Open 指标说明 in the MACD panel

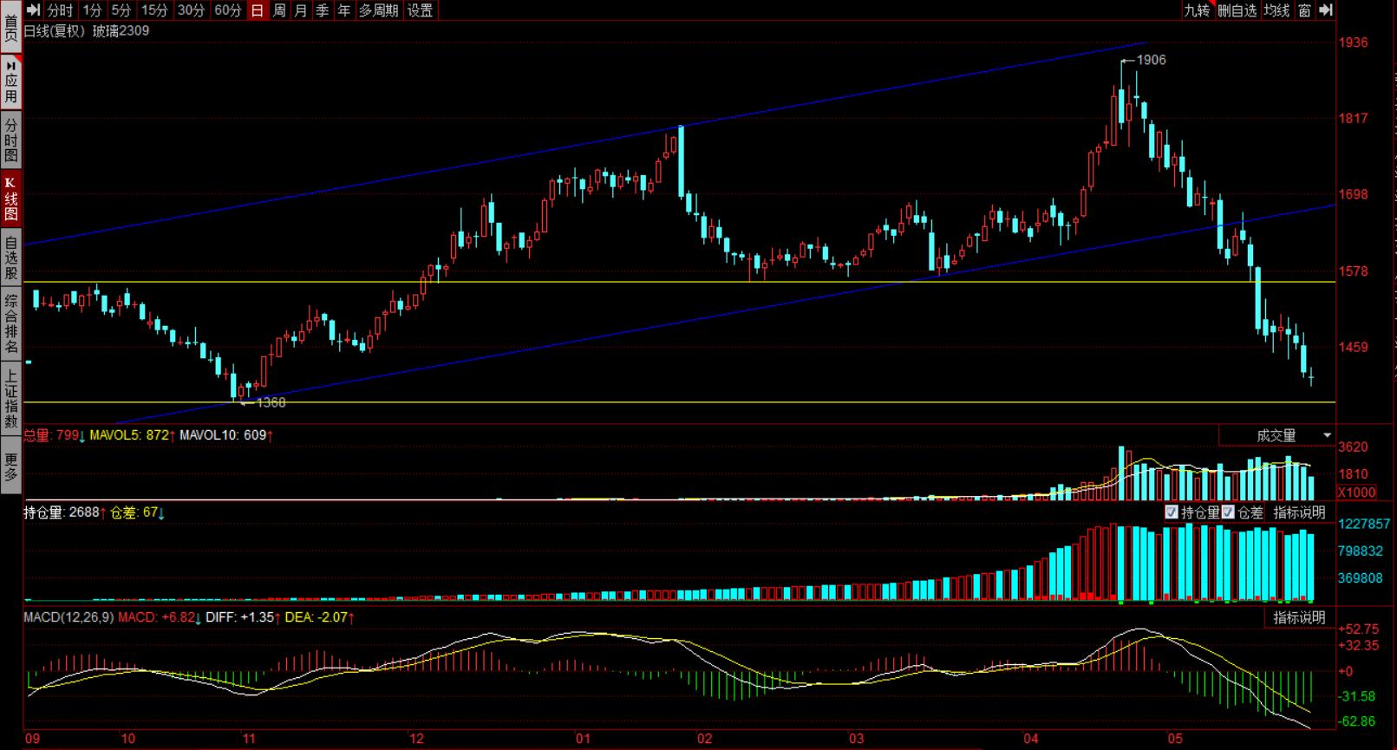(1299, 617)
